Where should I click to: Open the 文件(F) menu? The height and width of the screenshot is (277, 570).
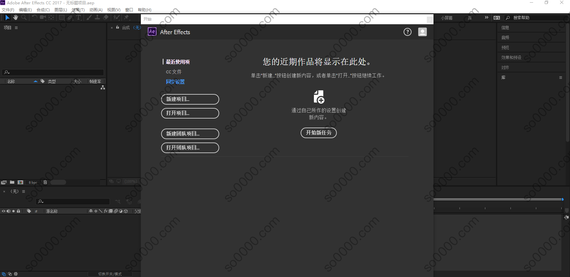(x=8, y=10)
